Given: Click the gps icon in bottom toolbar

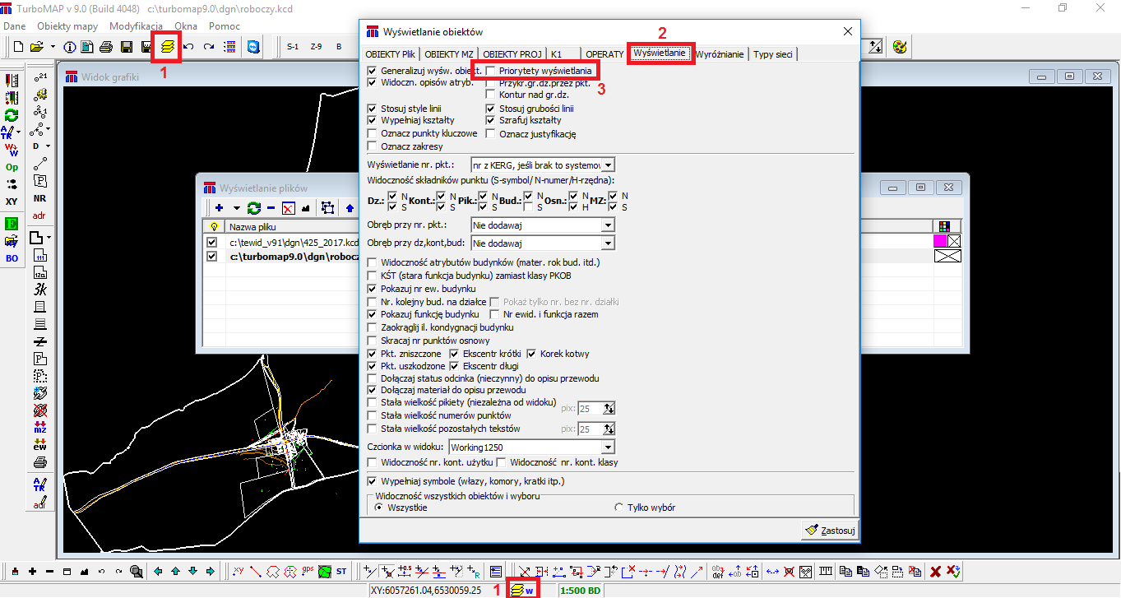Looking at the screenshot, I should click(307, 571).
